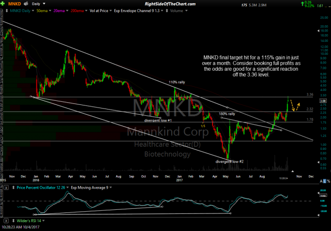Click the 10:28:23 AM 10/4/2017 timestamp
Screen dimensions: 331x231
pos(21,227)
